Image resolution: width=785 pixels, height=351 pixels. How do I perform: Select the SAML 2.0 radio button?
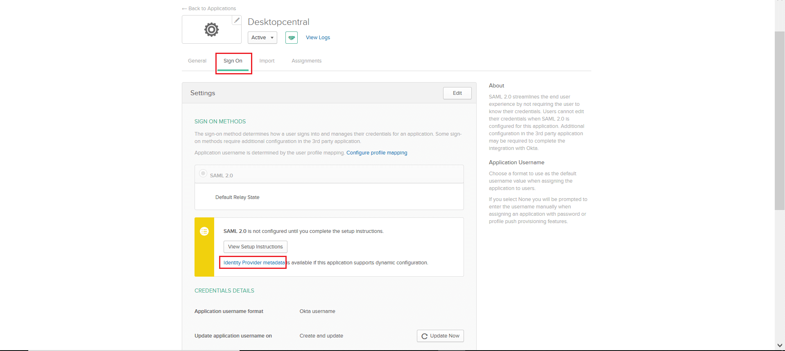click(x=203, y=173)
